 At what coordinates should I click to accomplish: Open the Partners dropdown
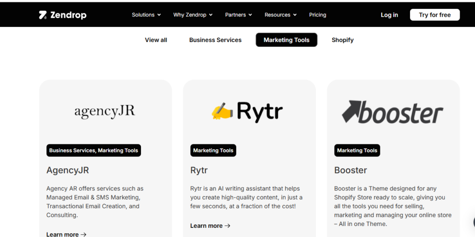click(x=239, y=15)
